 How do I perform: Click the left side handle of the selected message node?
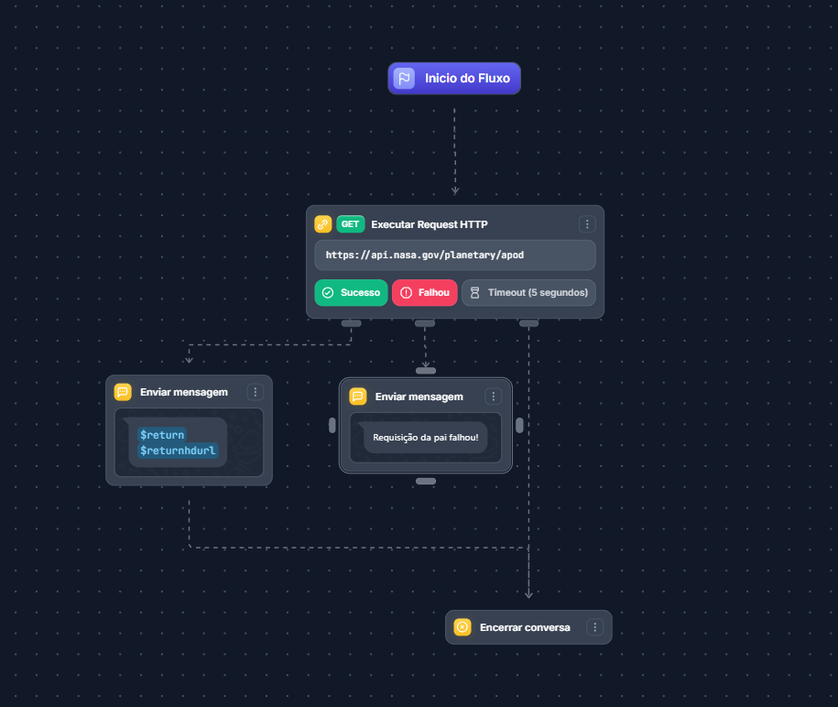(x=332, y=425)
